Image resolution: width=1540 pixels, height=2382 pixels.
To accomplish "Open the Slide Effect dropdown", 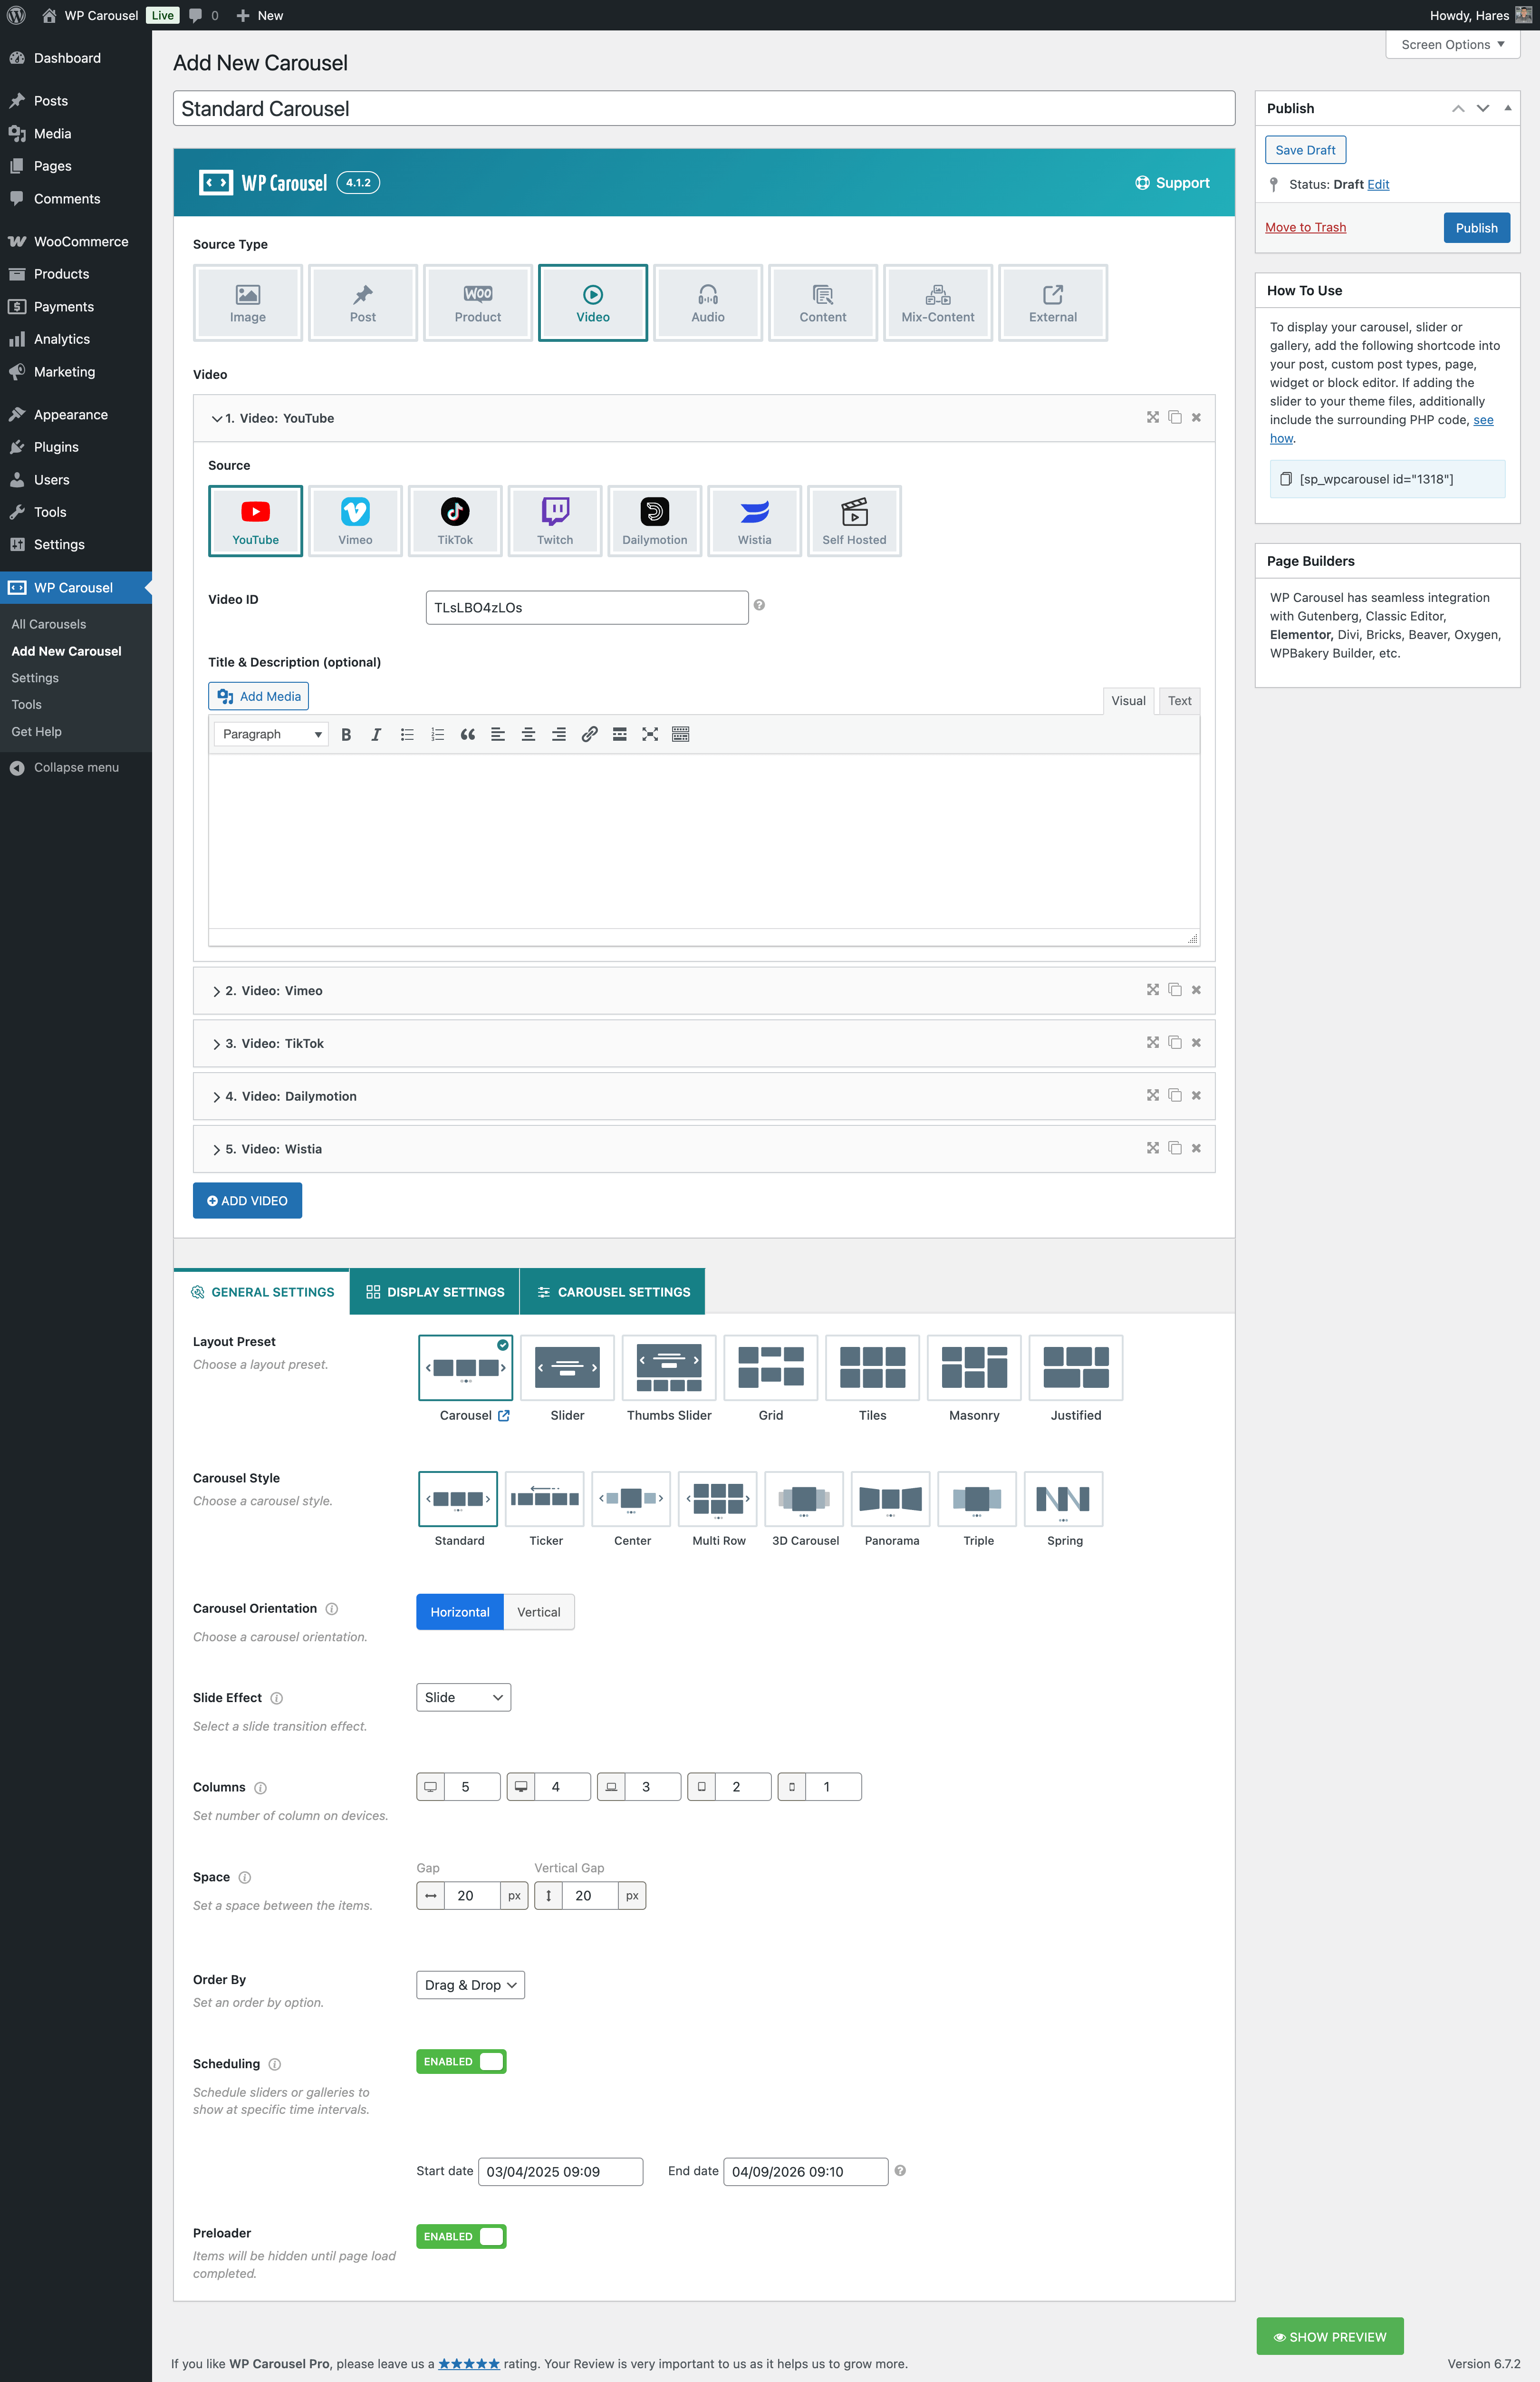I will tap(463, 1697).
